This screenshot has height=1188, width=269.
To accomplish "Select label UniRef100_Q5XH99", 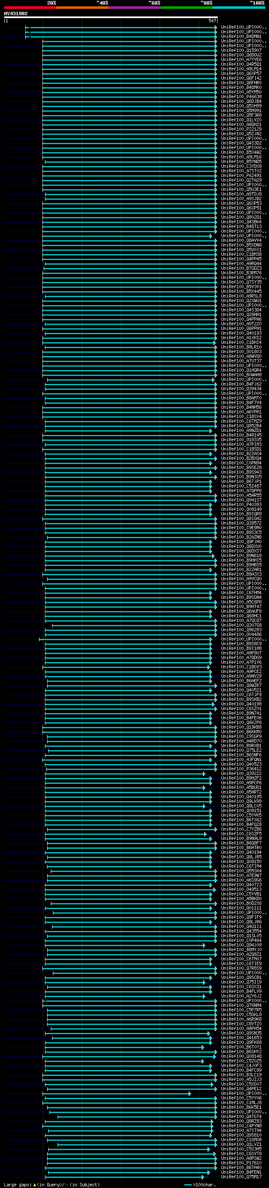I will [x=241, y=106].
